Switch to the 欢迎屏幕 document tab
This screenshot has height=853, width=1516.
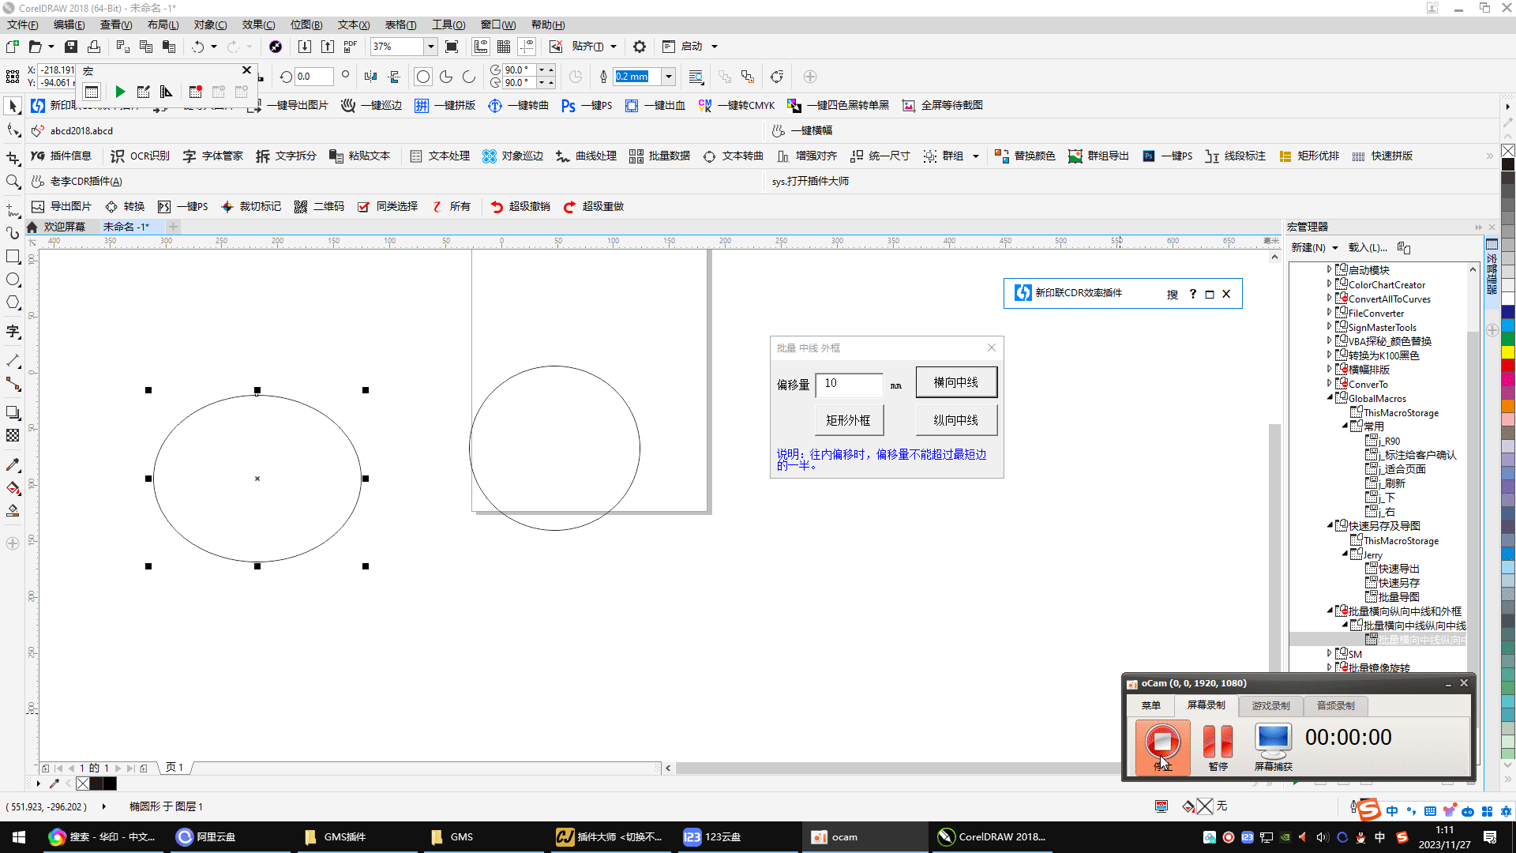click(x=64, y=227)
